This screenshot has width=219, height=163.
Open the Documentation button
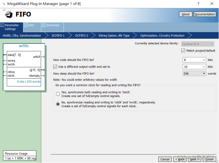205,14
